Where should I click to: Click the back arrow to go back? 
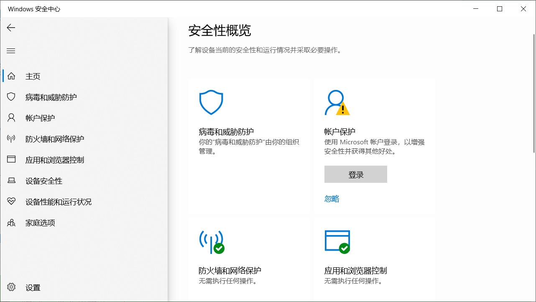10,28
